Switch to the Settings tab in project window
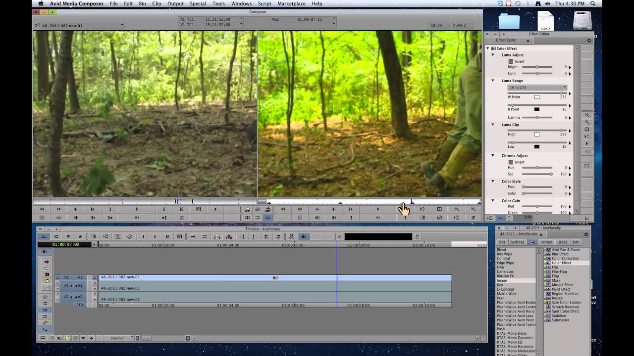Screen dimensions: 634x356 click(x=518, y=242)
